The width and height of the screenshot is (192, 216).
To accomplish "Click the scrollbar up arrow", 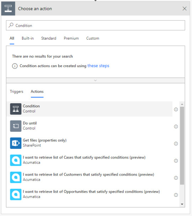I will pyautogui.click(x=182, y=104).
